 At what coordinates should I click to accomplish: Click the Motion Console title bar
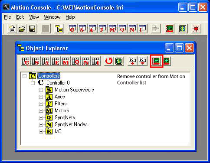105,7
